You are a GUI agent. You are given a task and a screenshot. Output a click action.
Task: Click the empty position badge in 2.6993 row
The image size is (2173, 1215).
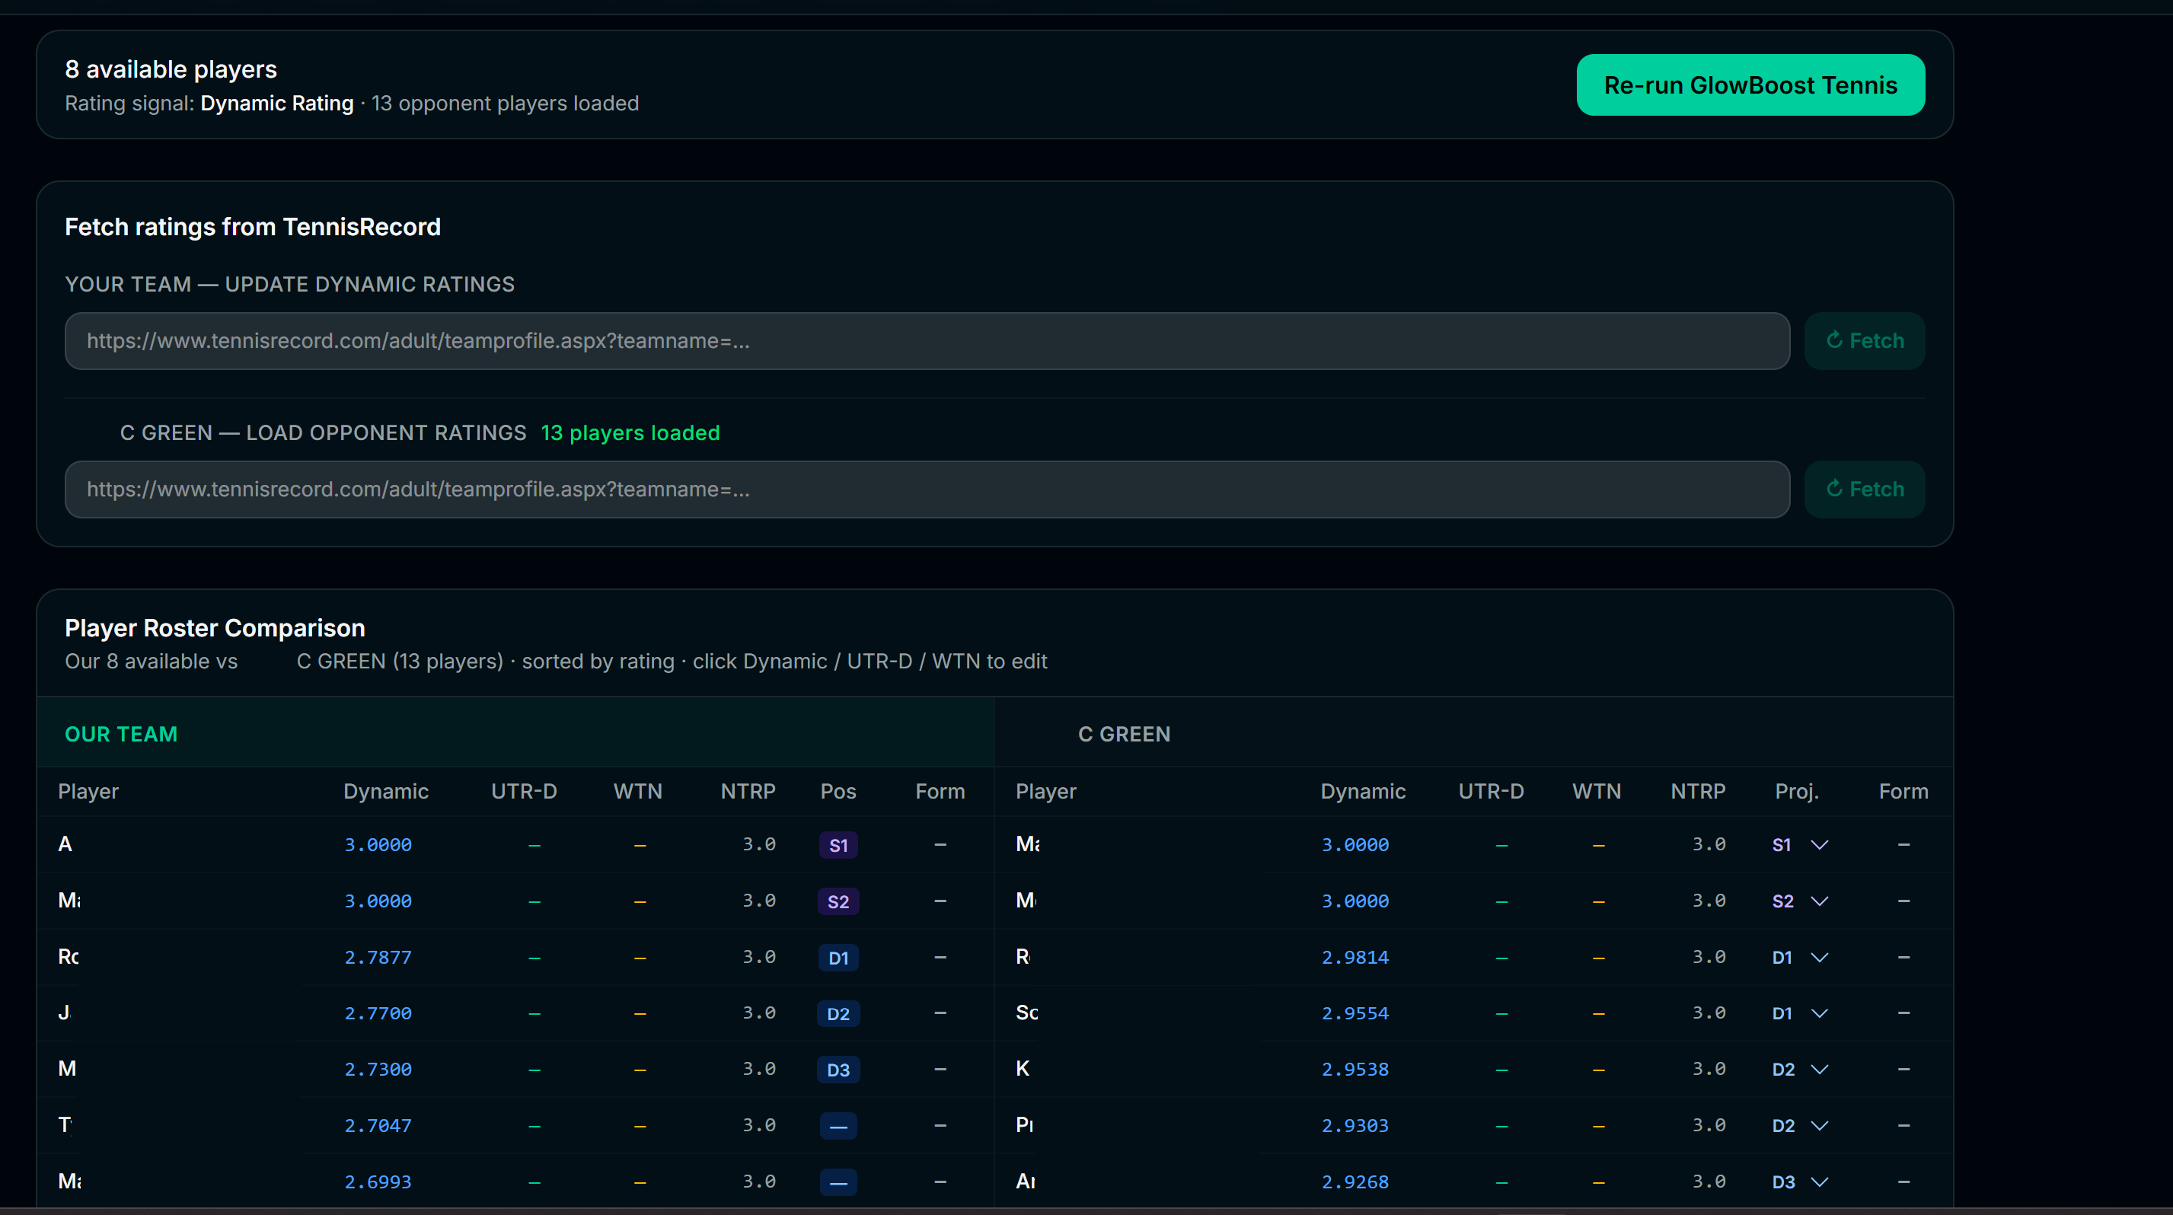pyautogui.click(x=838, y=1182)
